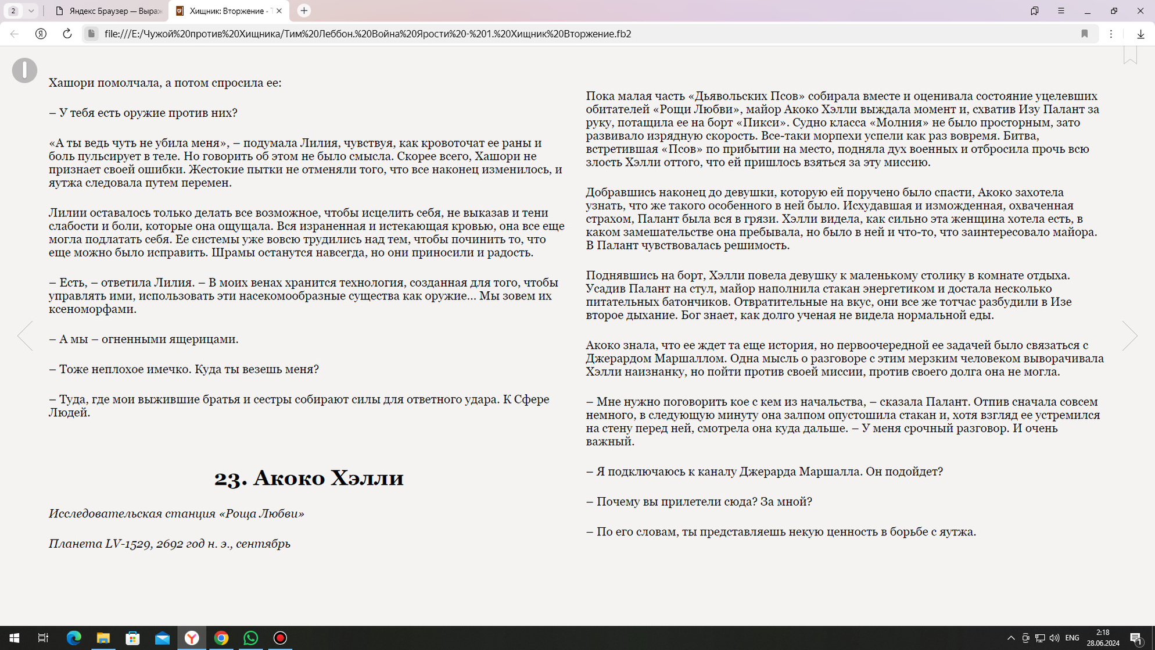The width and height of the screenshot is (1155, 650).
Task: Show hidden system tray icons chevron
Action: (x=1011, y=638)
